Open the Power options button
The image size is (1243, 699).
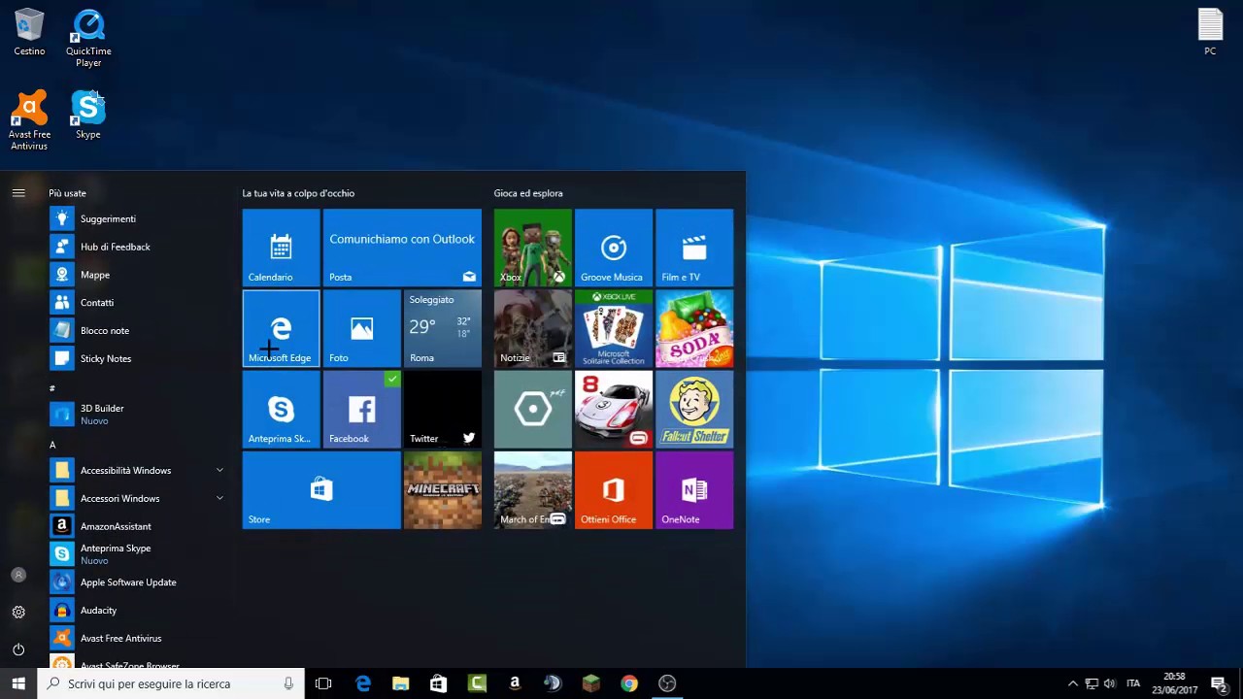click(x=18, y=649)
